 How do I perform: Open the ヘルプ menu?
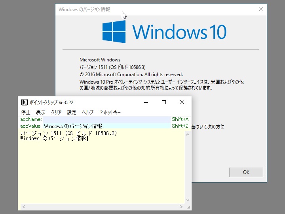[87, 112]
